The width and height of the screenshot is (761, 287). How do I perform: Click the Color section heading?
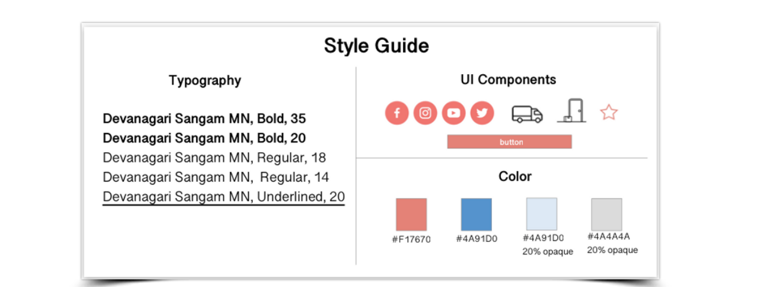click(515, 177)
